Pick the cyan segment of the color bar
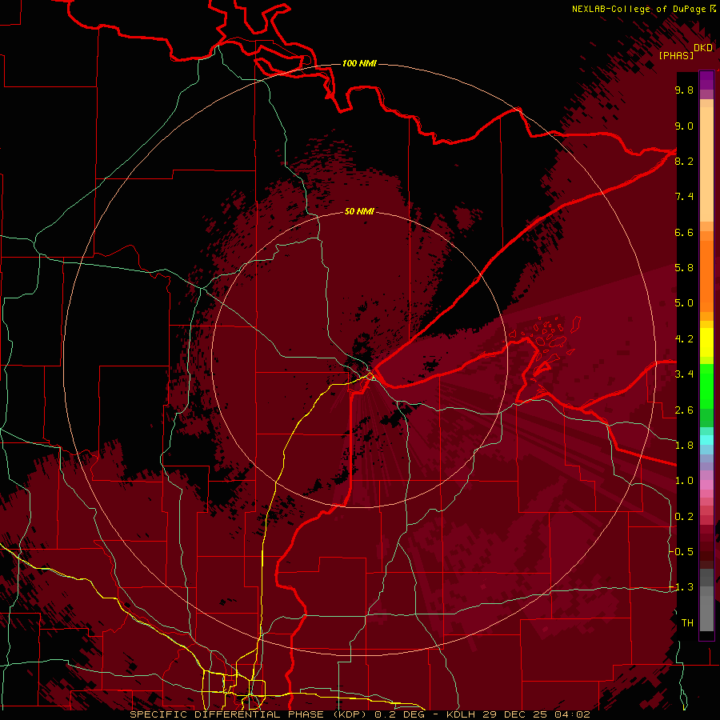 pyautogui.click(x=706, y=440)
